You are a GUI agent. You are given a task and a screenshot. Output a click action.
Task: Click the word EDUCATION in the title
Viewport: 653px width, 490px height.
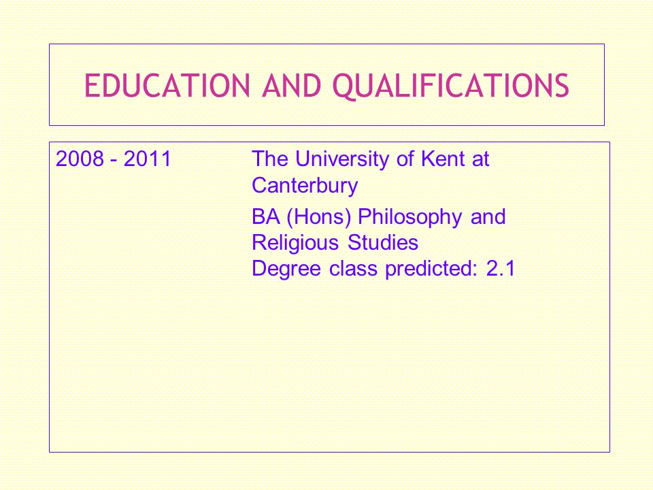coord(167,86)
